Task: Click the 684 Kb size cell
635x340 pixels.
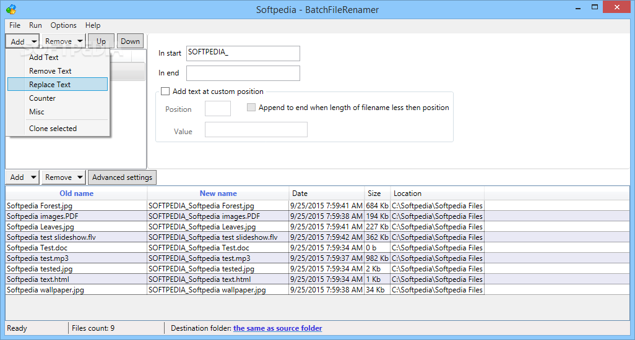Action: pyautogui.click(x=377, y=206)
